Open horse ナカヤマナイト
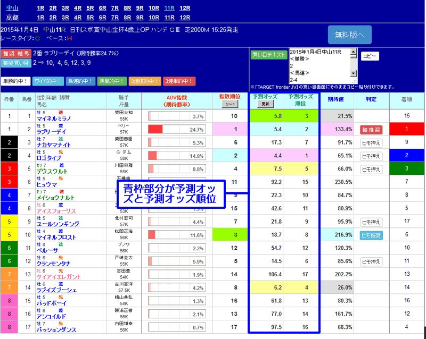Image resolution: width=426 pixels, height=339 pixels. pos(54,145)
